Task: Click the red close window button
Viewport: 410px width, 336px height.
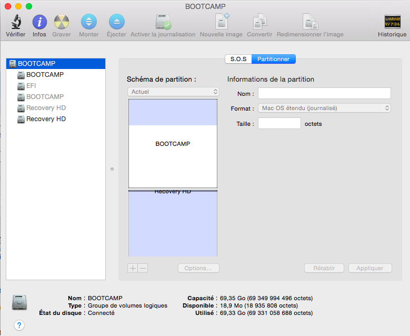Action: tap(8, 6)
